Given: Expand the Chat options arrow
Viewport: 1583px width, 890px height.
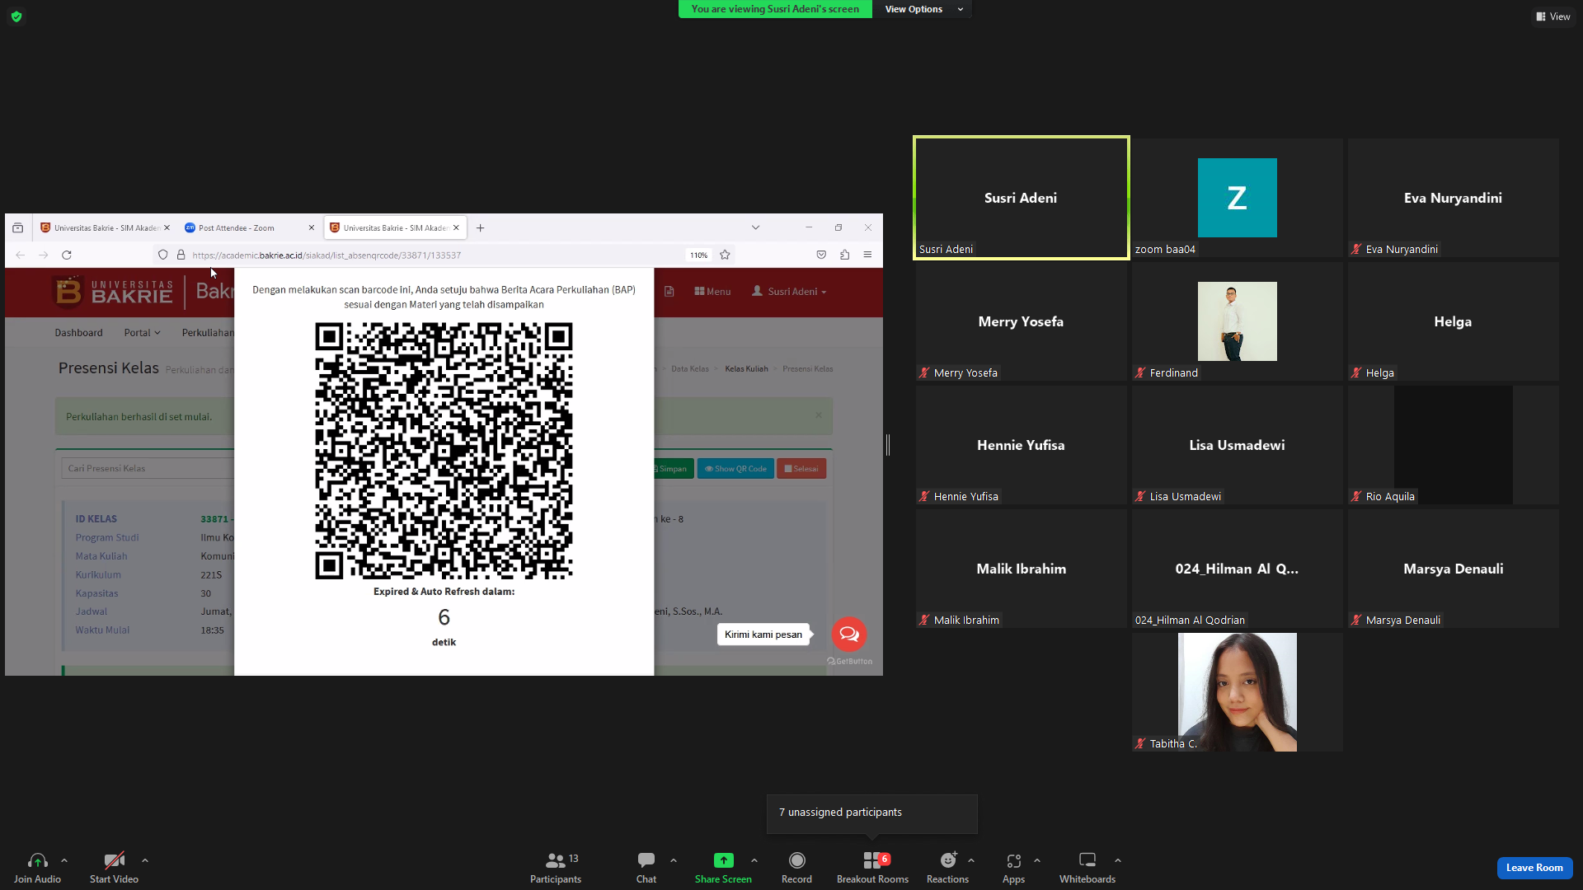Looking at the screenshot, I should [x=674, y=861].
